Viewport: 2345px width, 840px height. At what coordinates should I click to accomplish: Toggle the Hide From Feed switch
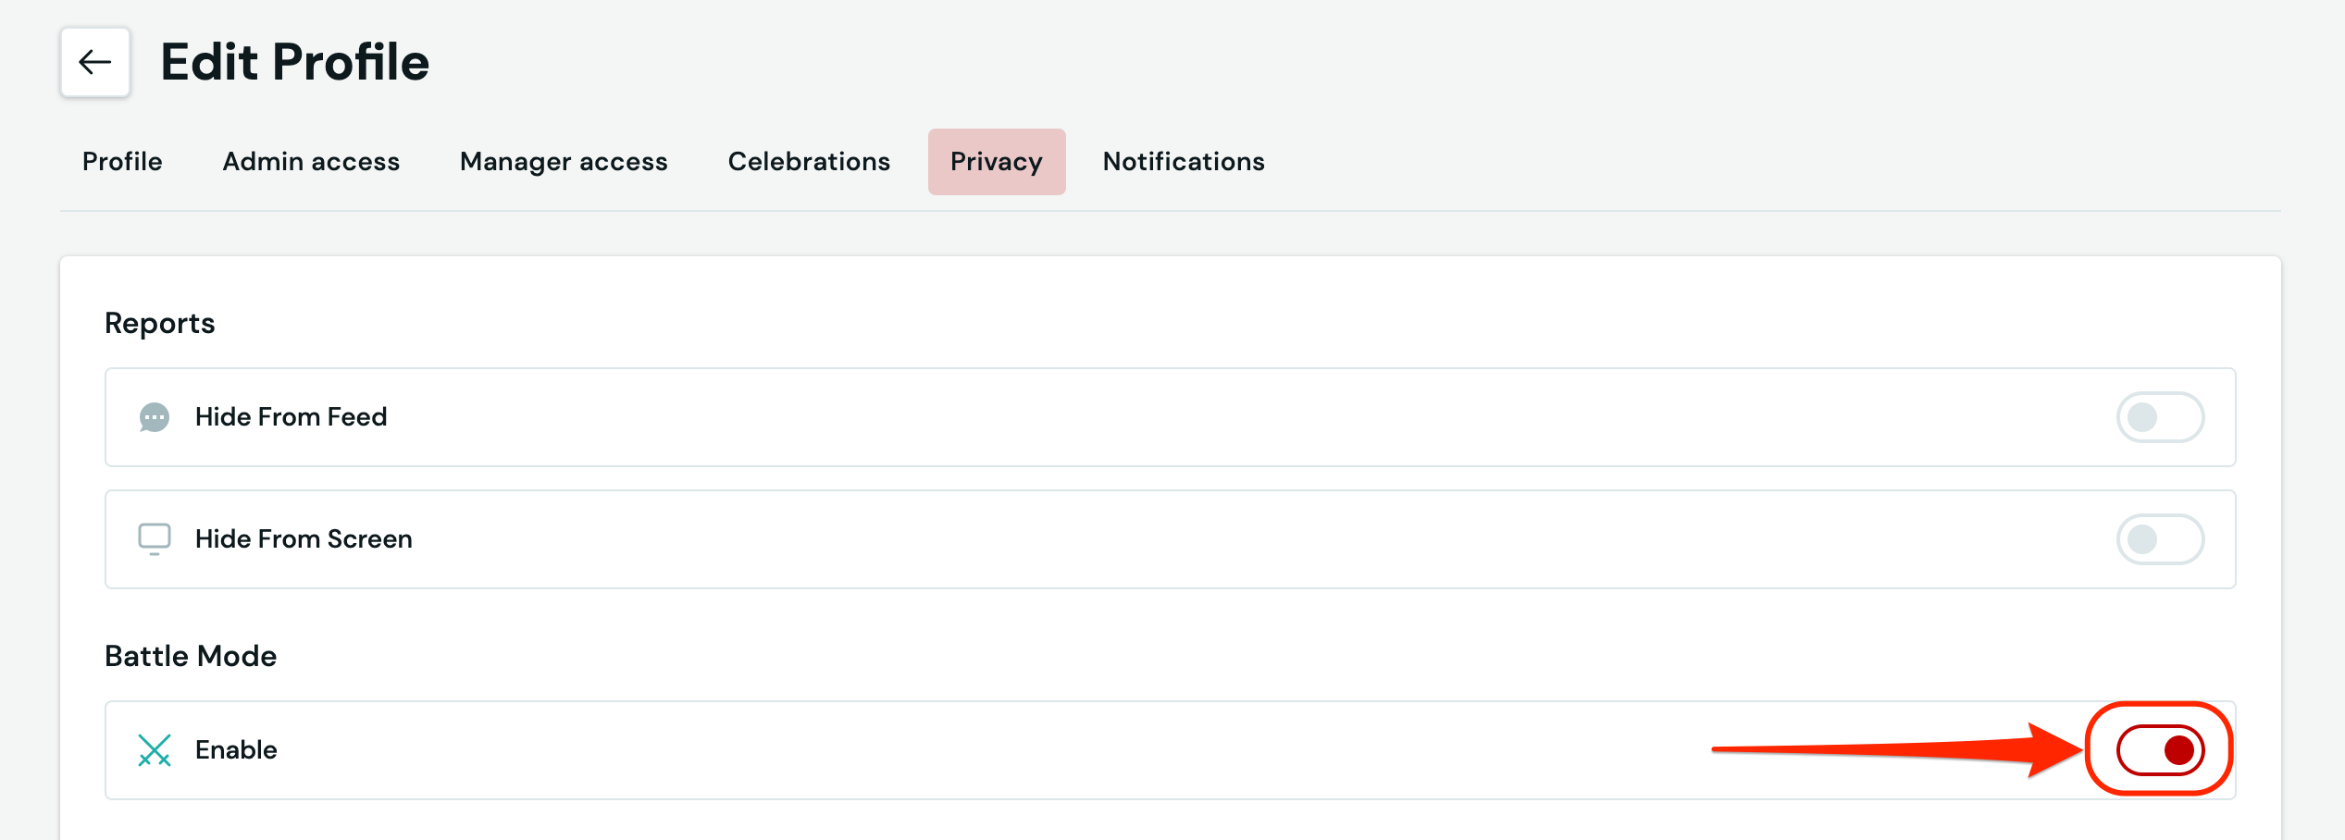pyautogui.click(x=2159, y=417)
